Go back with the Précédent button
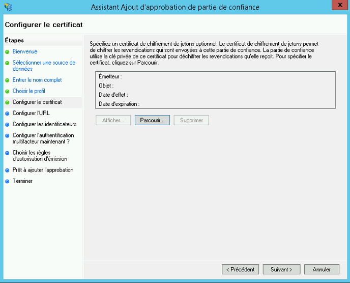Screen dimensions: 350x283 point(241,269)
